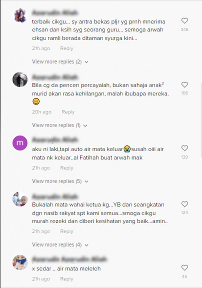Like the 'terbaik cikgu' comment heart
Viewport: 202px width, 288px height.
185,21
